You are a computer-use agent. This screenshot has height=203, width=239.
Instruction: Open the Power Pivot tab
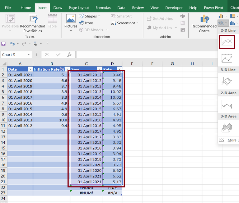coord(213,7)
